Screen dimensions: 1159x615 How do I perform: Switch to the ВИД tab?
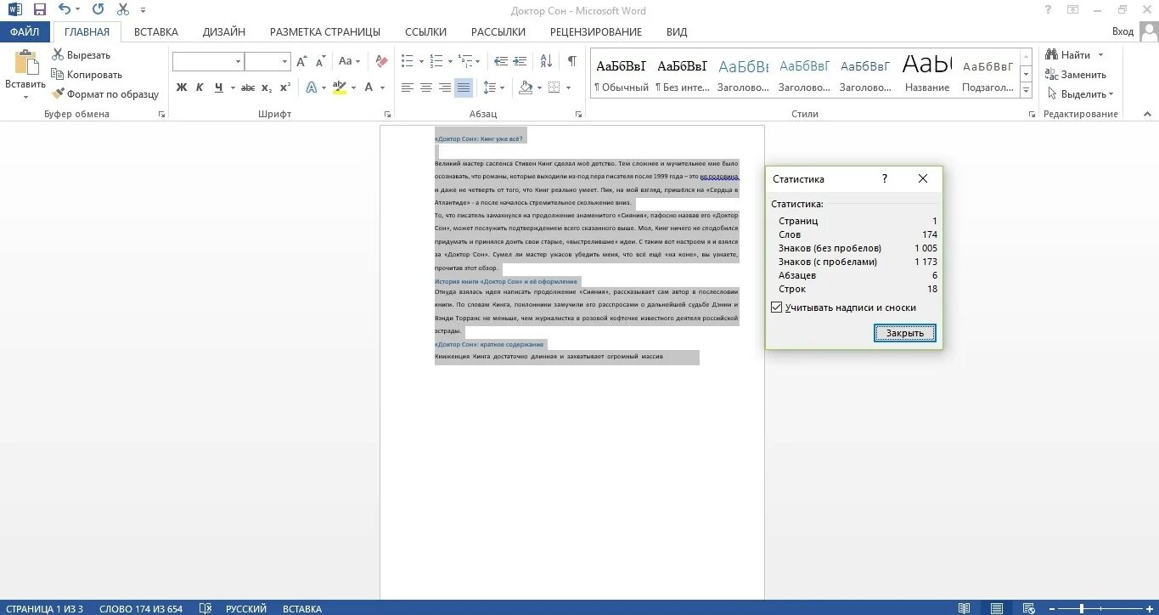coord(677,31)
